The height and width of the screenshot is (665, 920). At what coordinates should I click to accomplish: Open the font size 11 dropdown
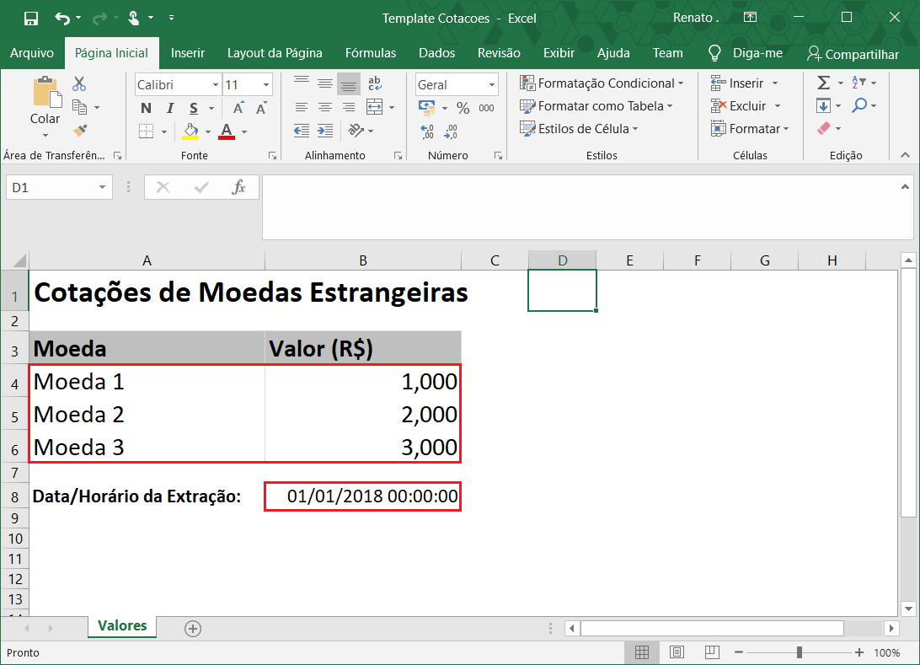(265, 85)
